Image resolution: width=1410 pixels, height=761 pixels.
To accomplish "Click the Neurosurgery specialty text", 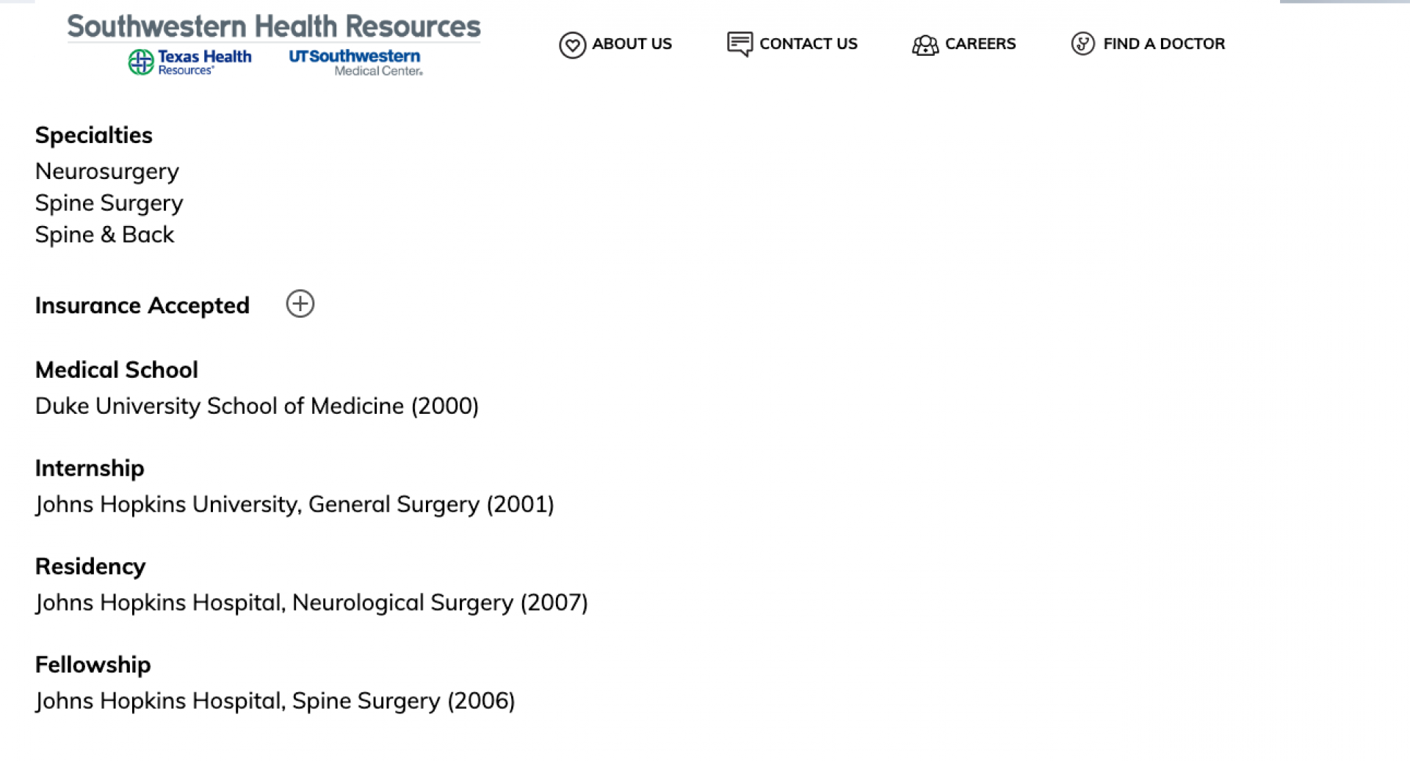I will coord(107,171).
